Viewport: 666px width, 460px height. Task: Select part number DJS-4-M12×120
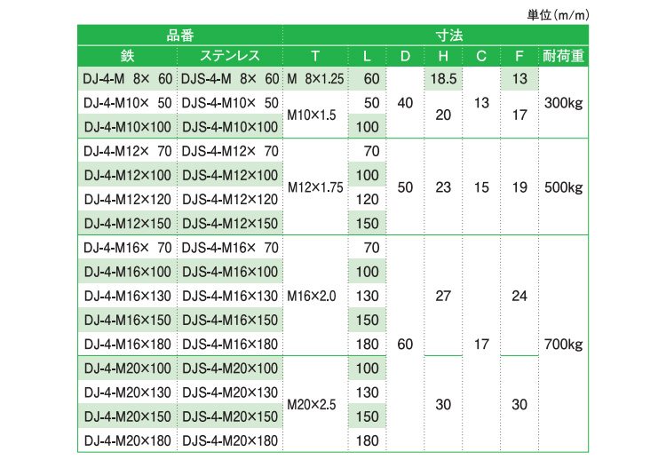(230, 199)
